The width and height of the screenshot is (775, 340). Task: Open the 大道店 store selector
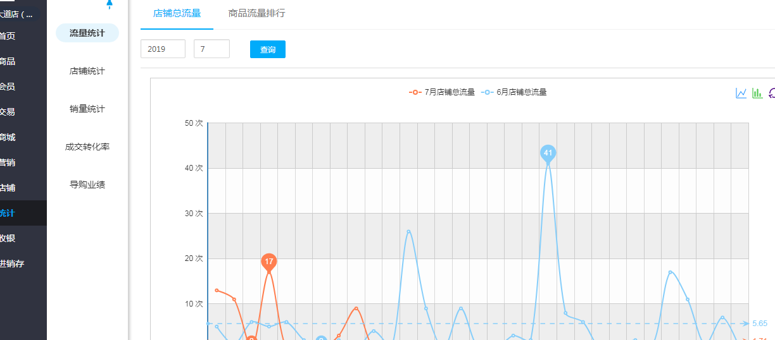[x=22, y=14]
